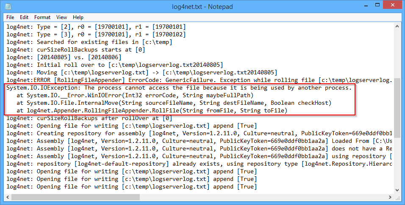The height and width of the screenshot is (205, 405).
Task: Click the vertical scrollbar down arrow
Action: coord(397,190)
